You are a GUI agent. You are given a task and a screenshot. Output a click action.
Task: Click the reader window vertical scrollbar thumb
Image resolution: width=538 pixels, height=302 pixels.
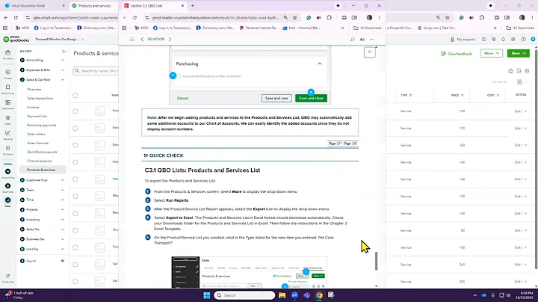coord(377,261)
